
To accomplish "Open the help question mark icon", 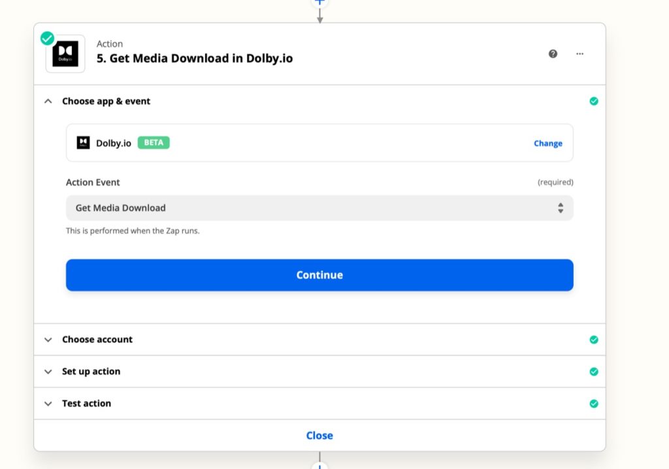I will pyautogui.click(x=553, y=54).
